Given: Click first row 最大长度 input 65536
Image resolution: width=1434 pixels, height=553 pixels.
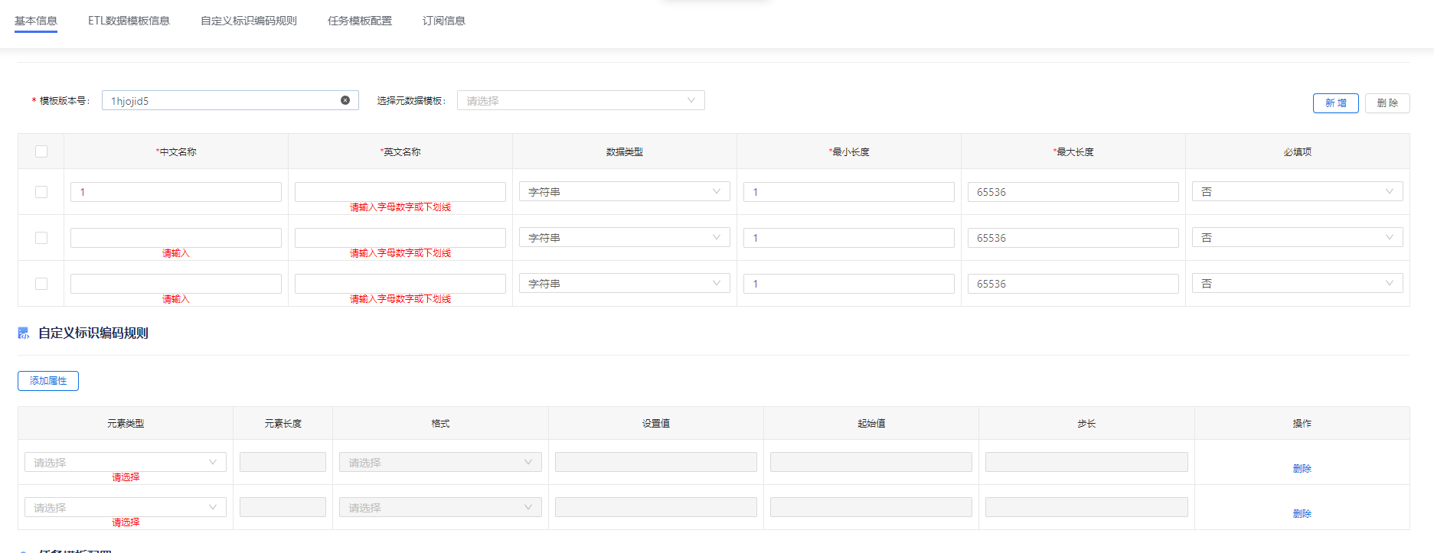Looking at the screenshot, I should coord(1073,192).
